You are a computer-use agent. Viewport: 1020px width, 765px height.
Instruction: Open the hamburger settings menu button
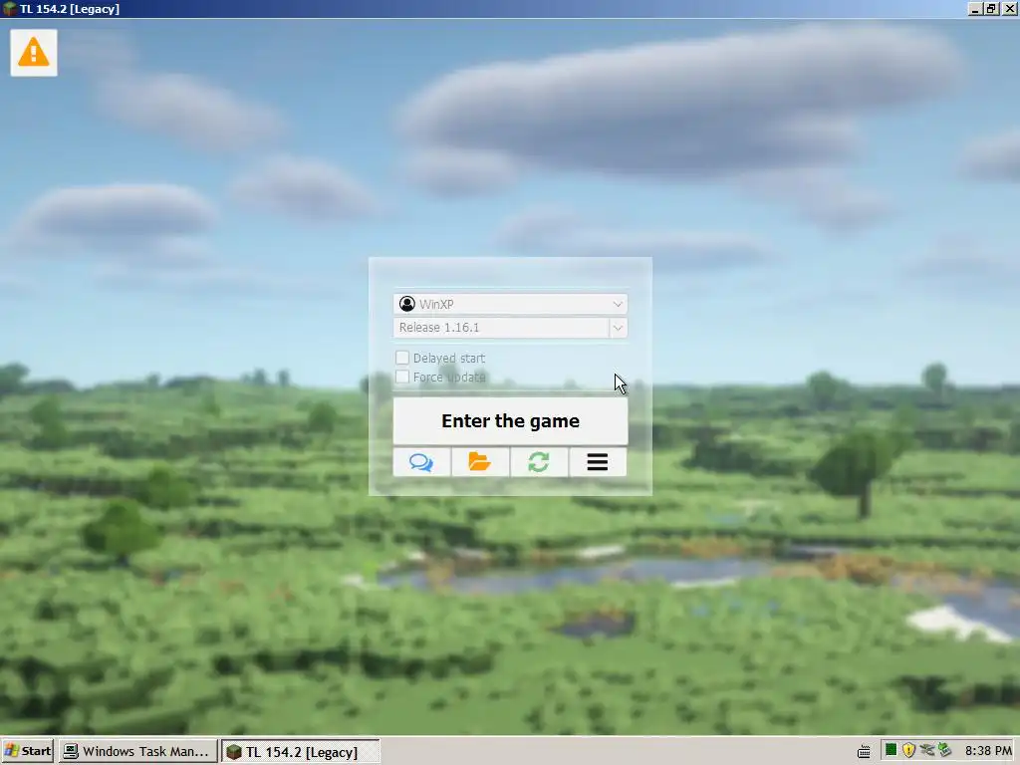(x=598, y=462)
